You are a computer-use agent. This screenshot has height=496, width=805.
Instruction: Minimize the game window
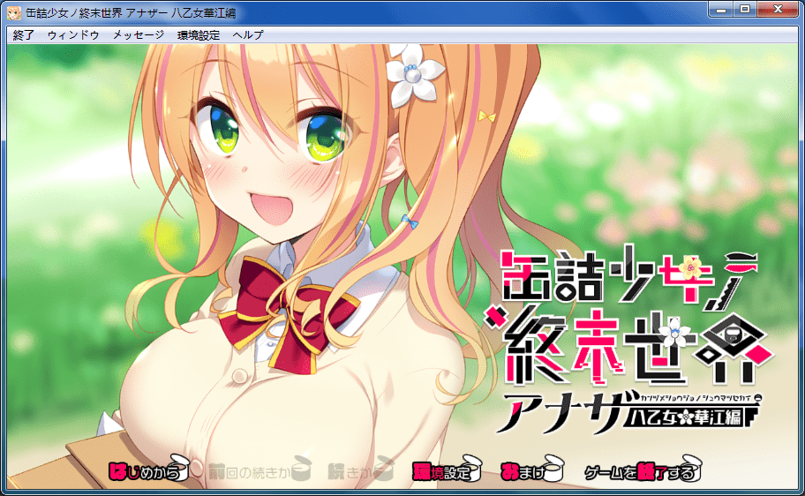coord(721,11)
